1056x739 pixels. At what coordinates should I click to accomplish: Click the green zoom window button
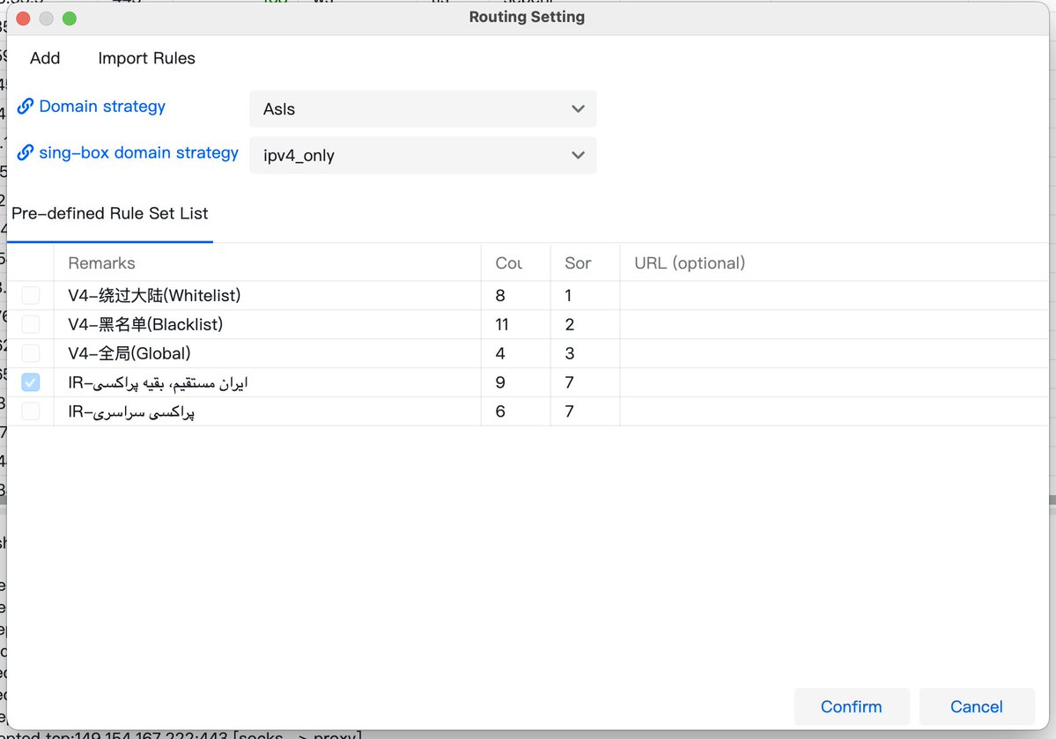(x=70, y=18)
